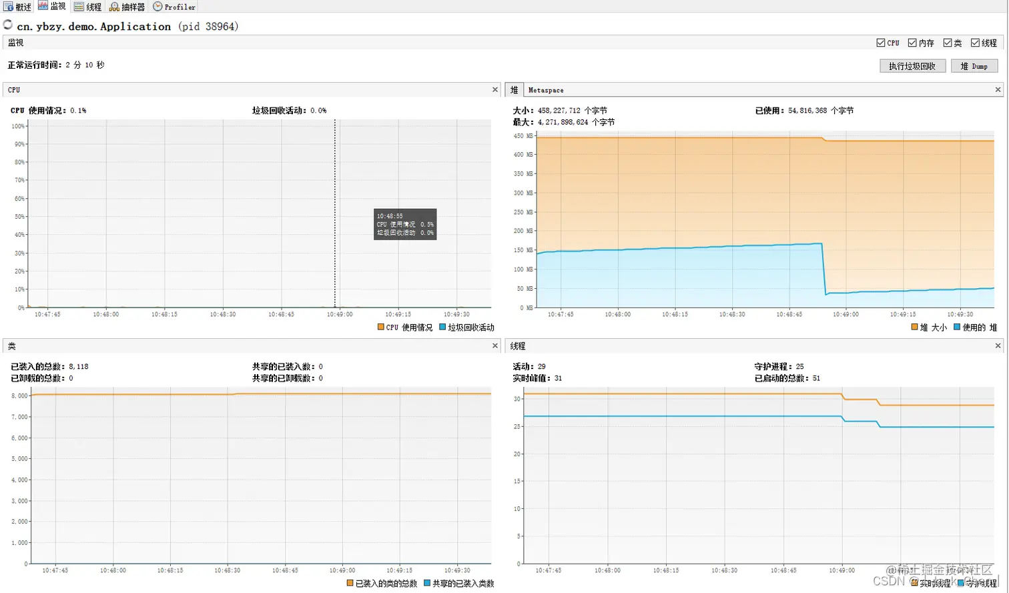The image size is (1009, 593).
Task: Click the CPU chart tooltip showing 10:48:55
Action: 405,224
